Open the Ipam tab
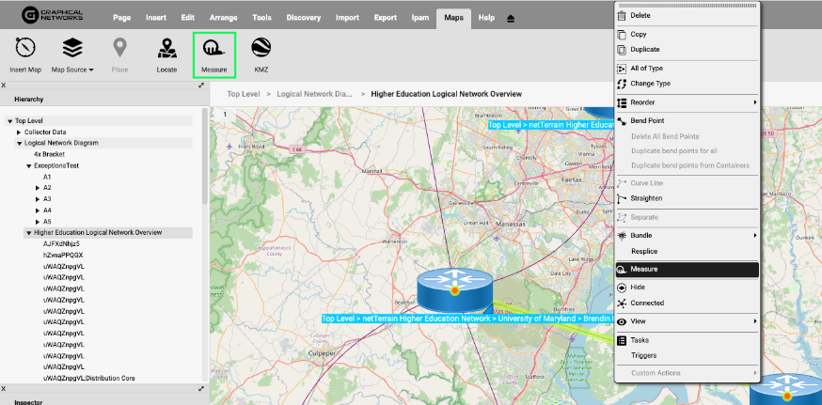Screen dimensions: 822x405 click(x=420, y=18)
